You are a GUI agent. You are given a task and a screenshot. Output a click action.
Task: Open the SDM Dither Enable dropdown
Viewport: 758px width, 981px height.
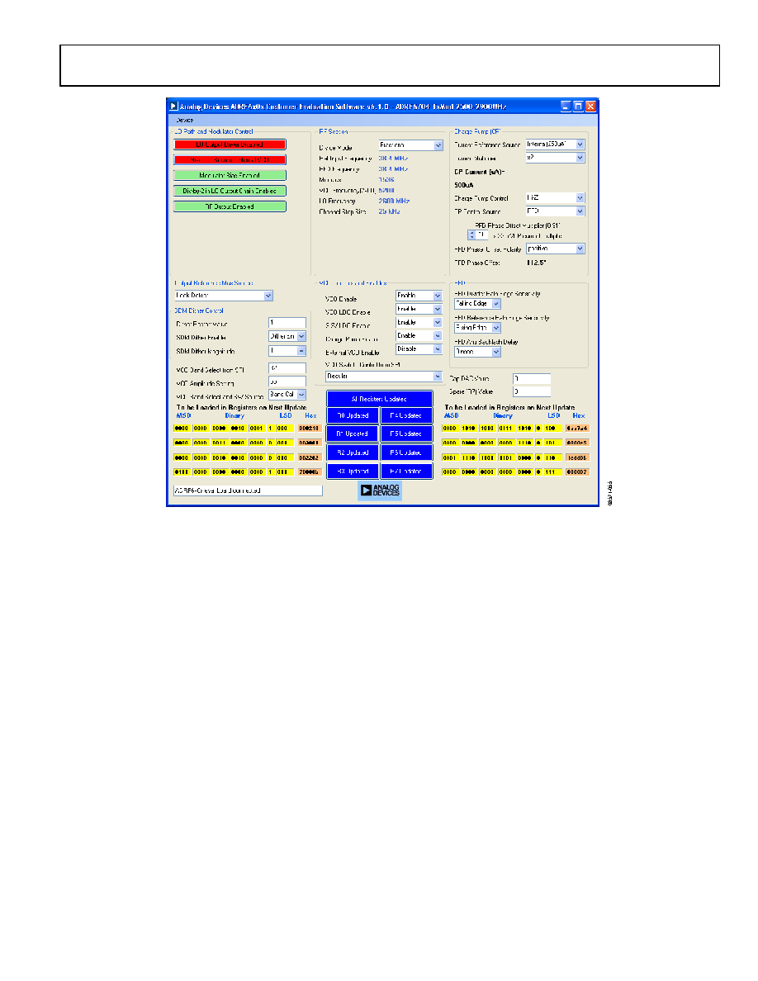287,337
